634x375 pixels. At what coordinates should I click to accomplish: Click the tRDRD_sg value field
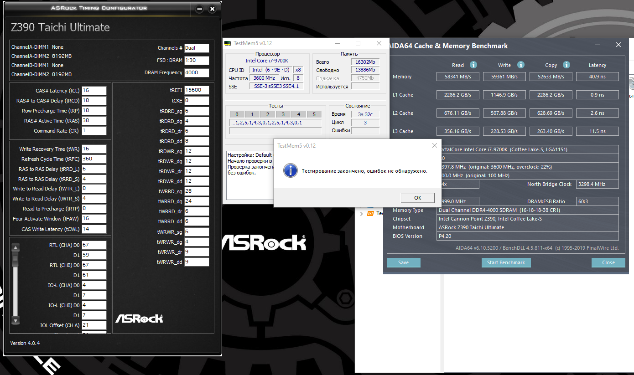[x=197, y=111]
